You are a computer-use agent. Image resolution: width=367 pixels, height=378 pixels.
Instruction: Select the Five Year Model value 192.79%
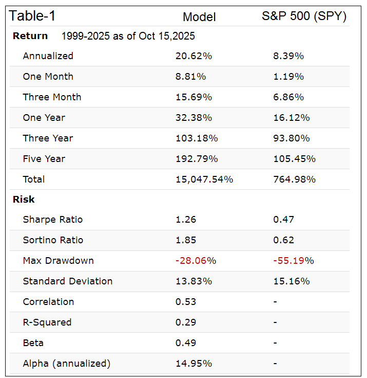(197, 159)
